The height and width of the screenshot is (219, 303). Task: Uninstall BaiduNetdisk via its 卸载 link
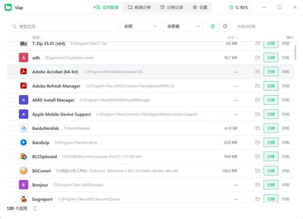click(x=286, y=128)
